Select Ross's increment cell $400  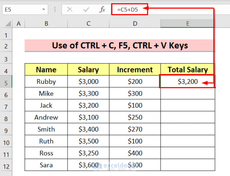pos(135,153)
